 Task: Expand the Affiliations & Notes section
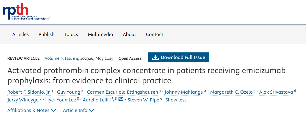(32, 110)
